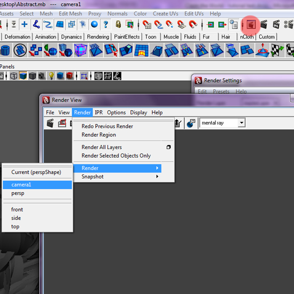
Task: Click use all lights bulb icon
Action: [51, 76]
